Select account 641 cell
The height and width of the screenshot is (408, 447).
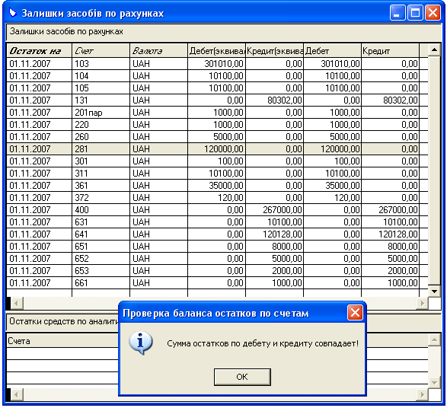[101, 234]
